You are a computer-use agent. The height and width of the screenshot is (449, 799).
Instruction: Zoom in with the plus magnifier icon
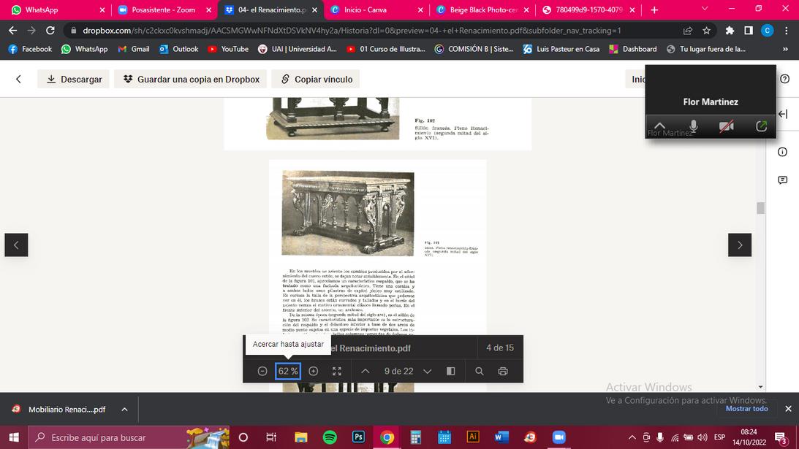click(x=314, y=371)
